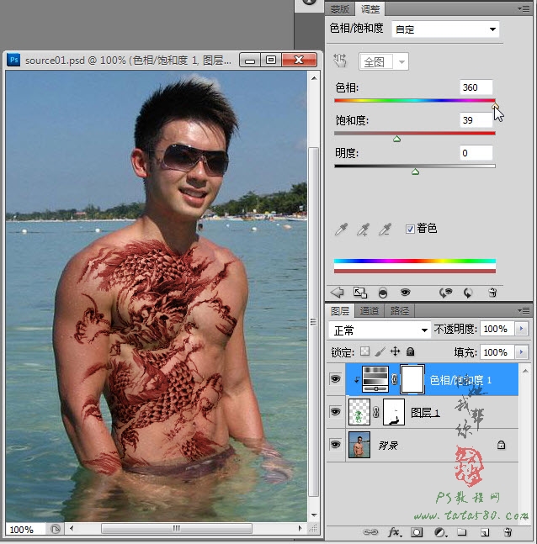Pick the first eyedropper tool

[x=341, y=229]
